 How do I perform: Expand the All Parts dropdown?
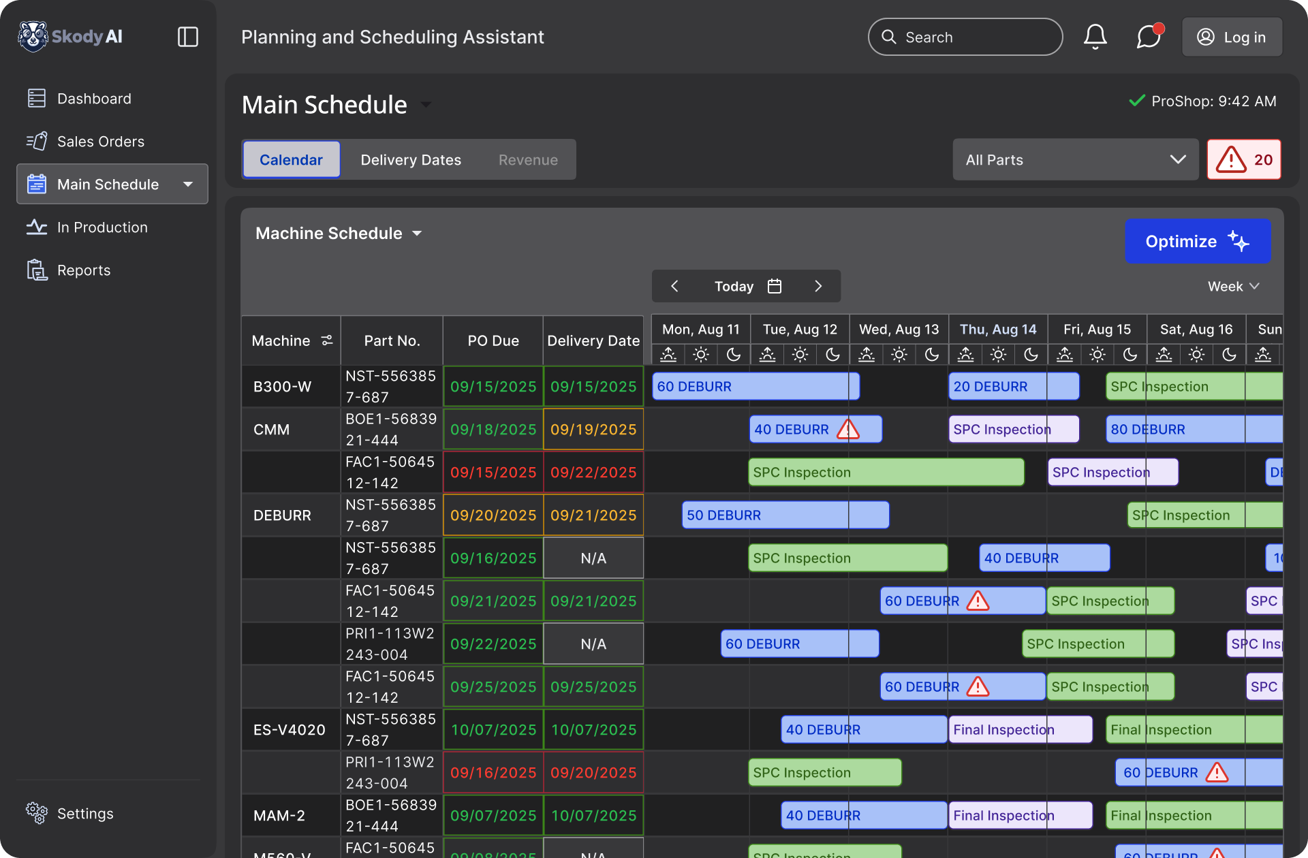click(1075, 159)
